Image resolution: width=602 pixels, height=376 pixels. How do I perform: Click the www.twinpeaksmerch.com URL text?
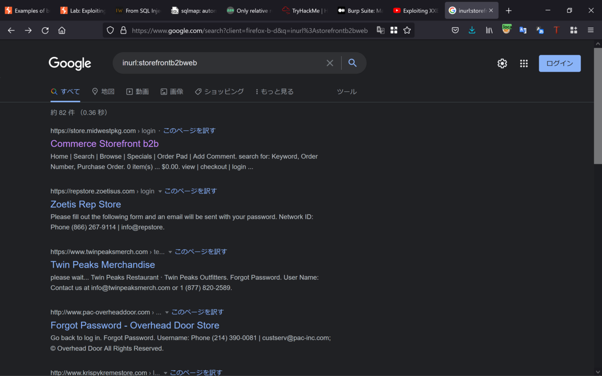click(x=99, y=252)
